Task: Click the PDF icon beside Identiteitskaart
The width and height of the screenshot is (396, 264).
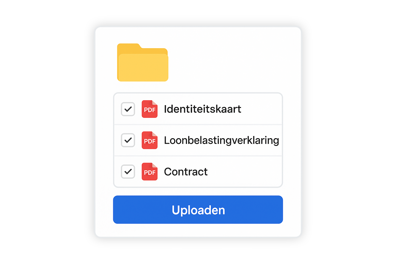Action: [149, 109]
